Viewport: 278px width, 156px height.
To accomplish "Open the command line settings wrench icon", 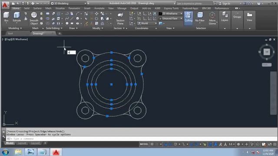I will click(3, 136).
